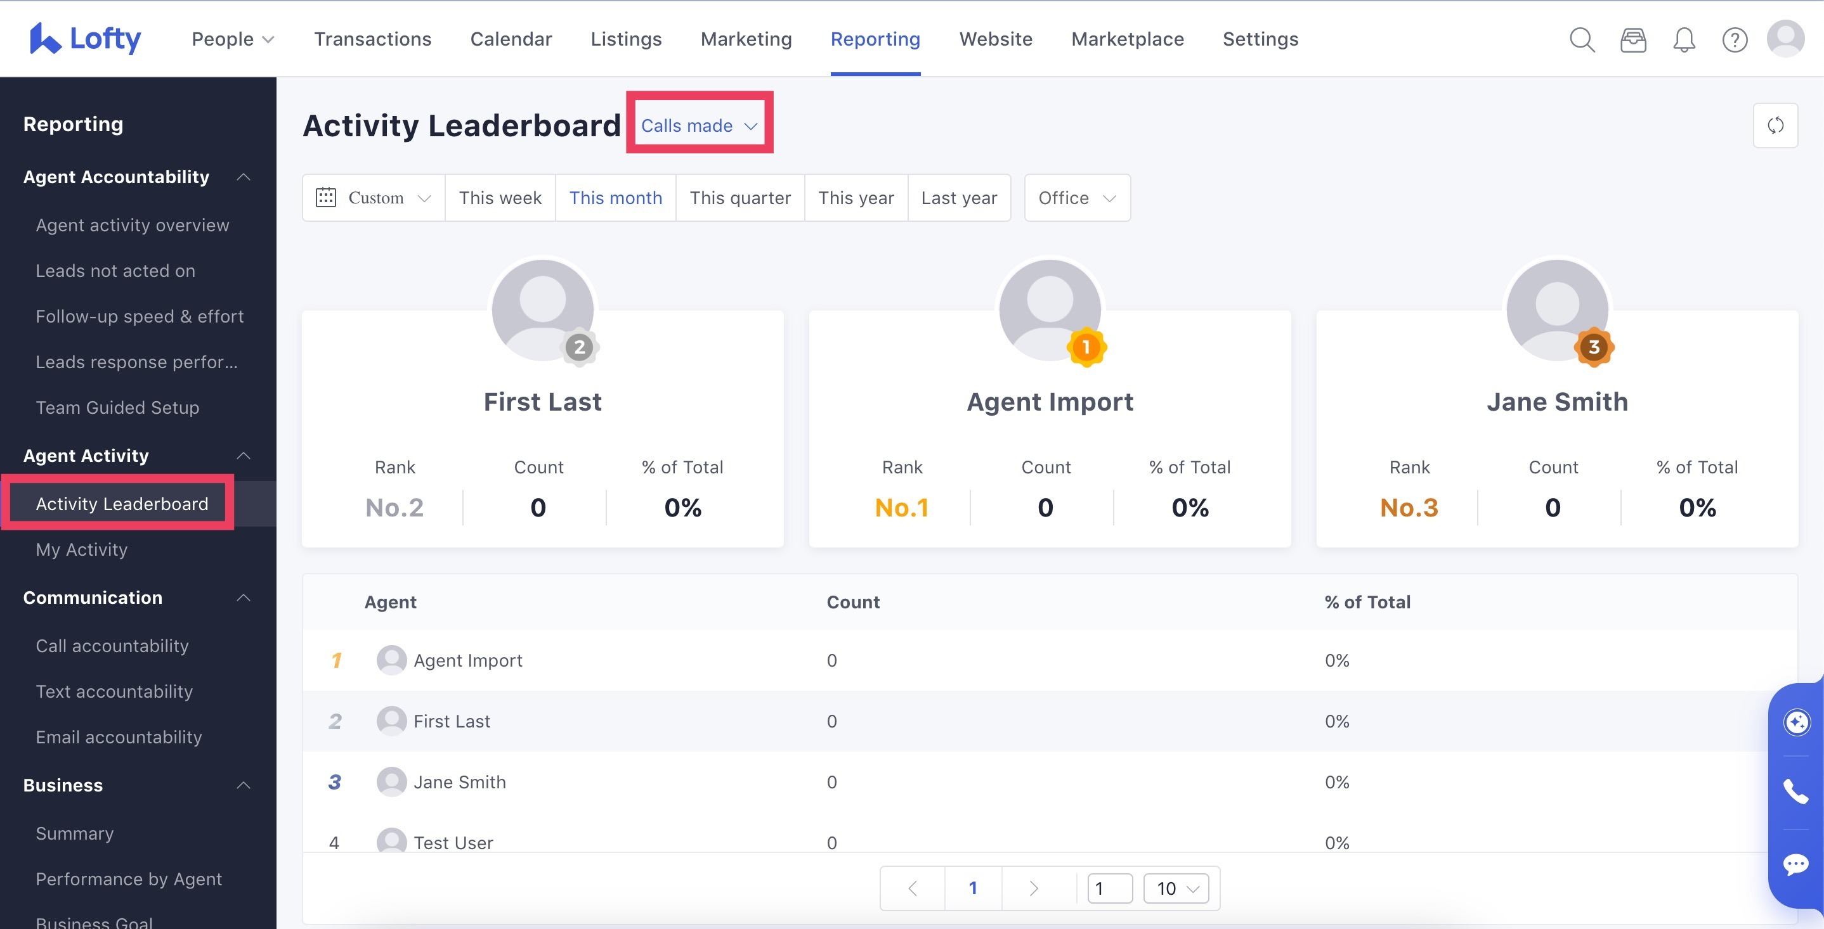Click the help question mark icon

[1734, 40]
